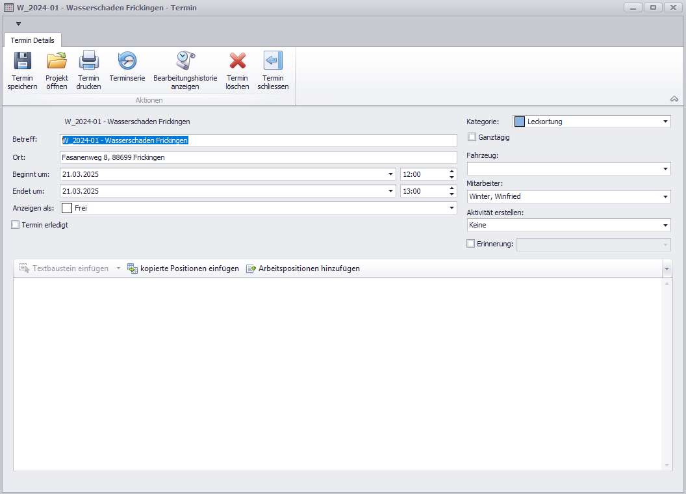Click the kopierte Positionen einfügen icon
686x494 pixels.
point(133,268)
